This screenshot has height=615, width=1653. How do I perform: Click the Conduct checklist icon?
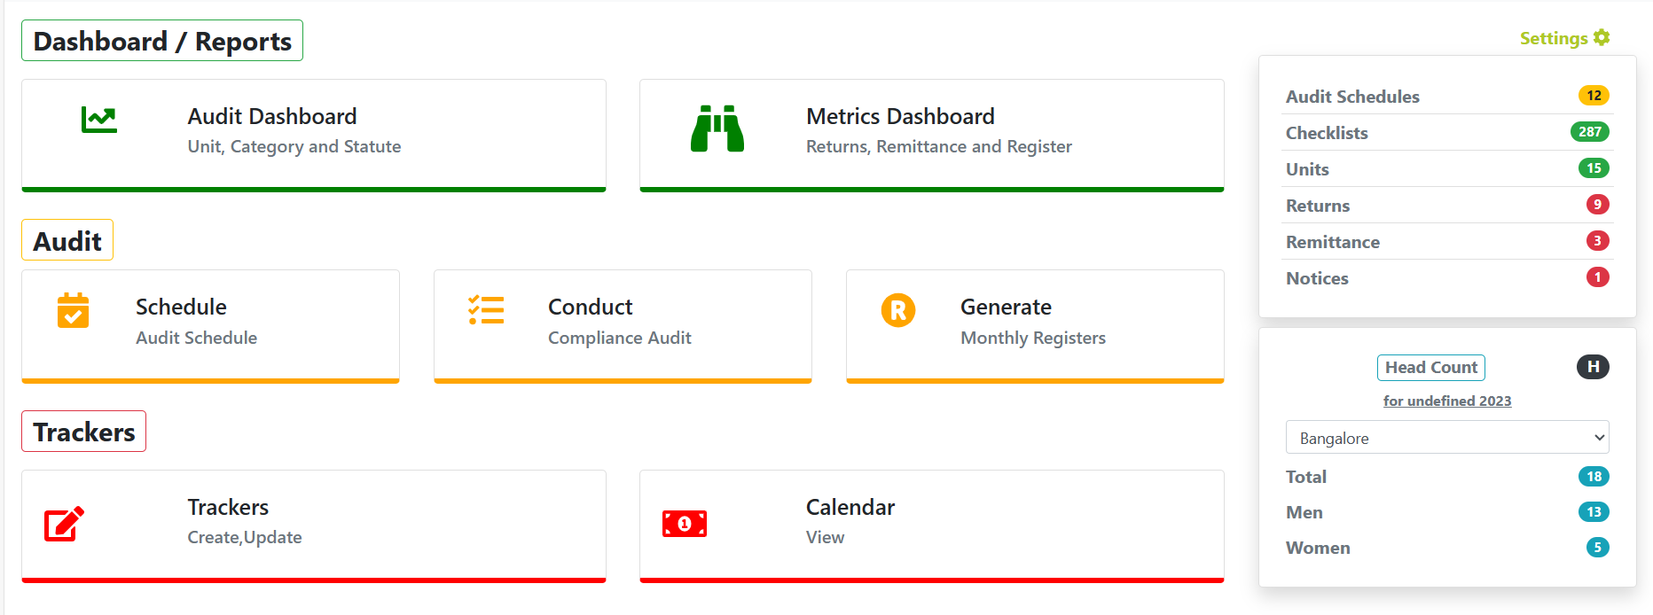click(x=486, y=310)
